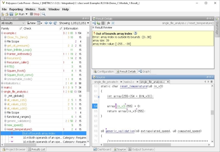The image size is (220, 152).
Task: Click the gray square icon in Result Details toolbar
Action: coord(103,23)
